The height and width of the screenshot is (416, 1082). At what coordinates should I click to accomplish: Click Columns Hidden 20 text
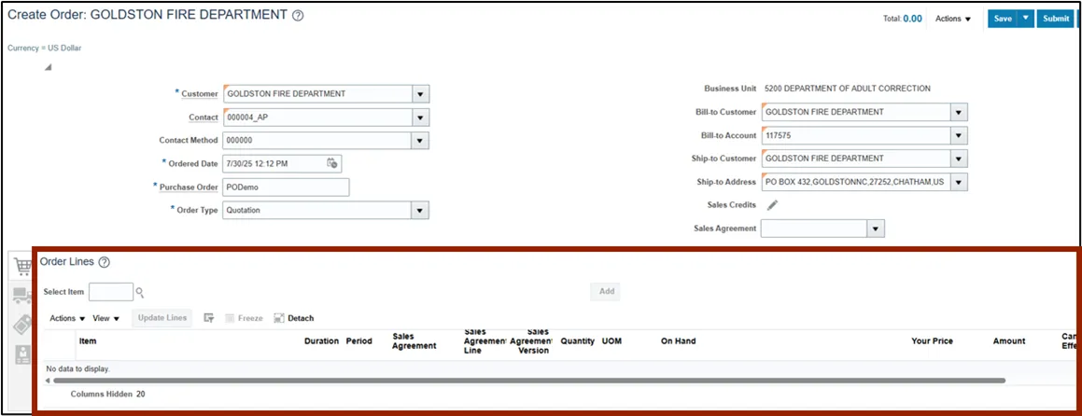pyautogui.click(x=107, y=395)
